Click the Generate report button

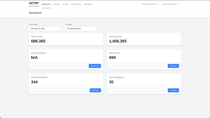[95, 66]
